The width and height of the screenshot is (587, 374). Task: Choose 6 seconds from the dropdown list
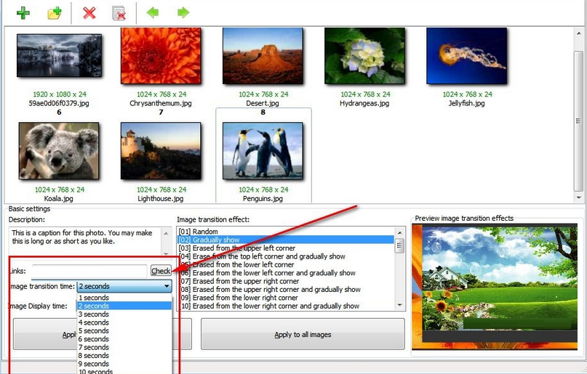tap(124, 339)
